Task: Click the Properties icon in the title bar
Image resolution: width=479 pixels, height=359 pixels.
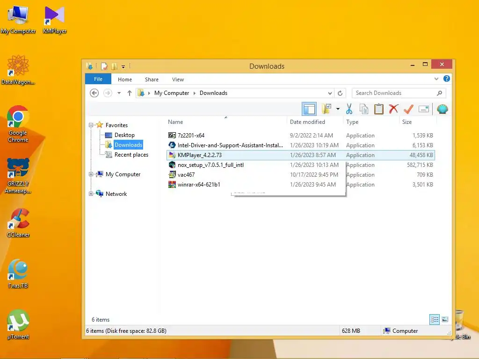Action: pyautogui.click(x=104, y=66)
